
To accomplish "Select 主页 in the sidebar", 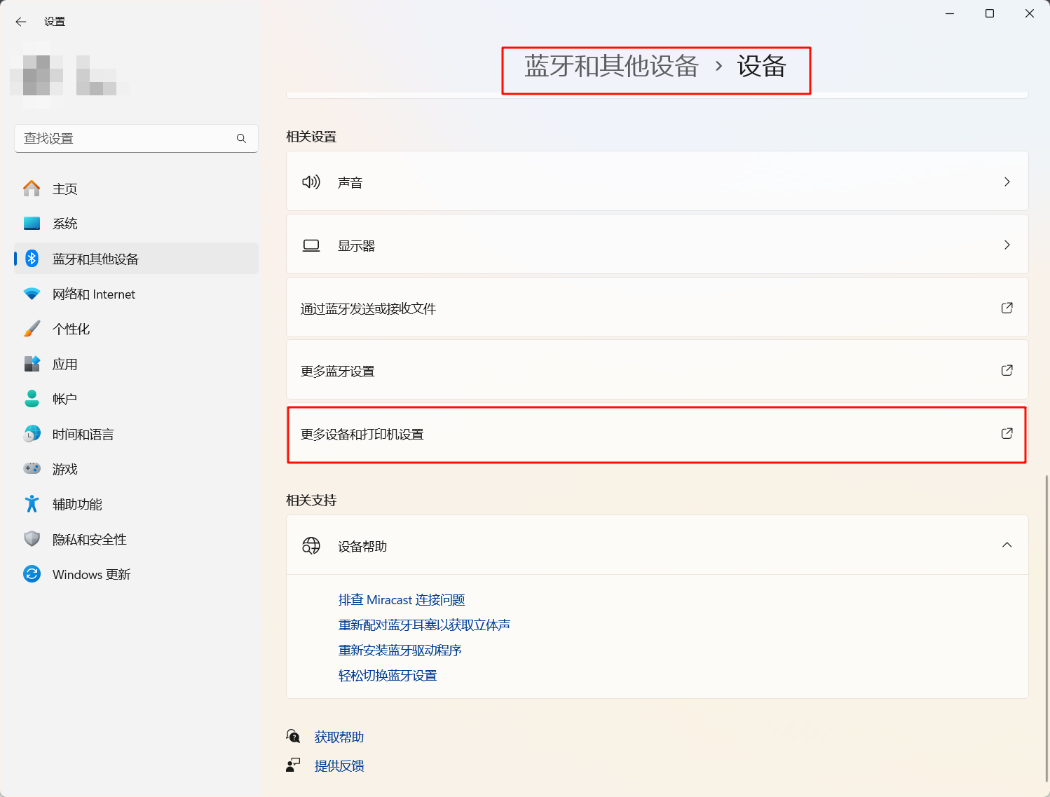I will click(x=136, y=189).
